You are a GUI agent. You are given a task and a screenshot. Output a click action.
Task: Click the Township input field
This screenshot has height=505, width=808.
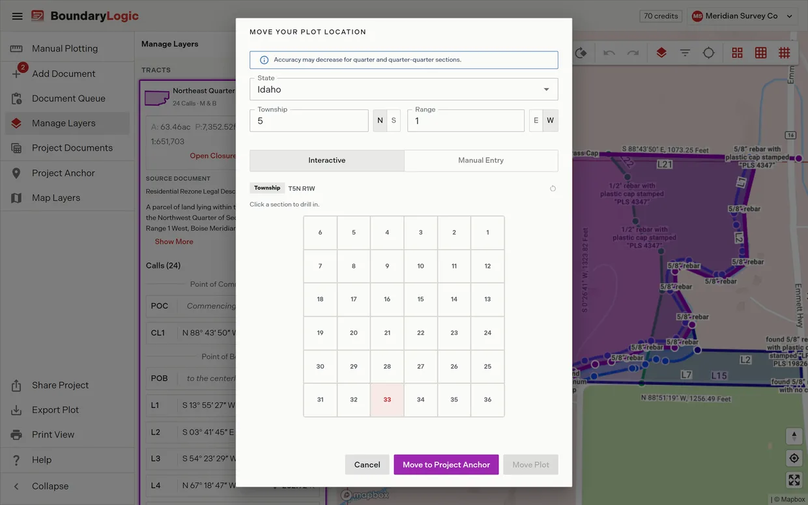click(x=309, y=121)
